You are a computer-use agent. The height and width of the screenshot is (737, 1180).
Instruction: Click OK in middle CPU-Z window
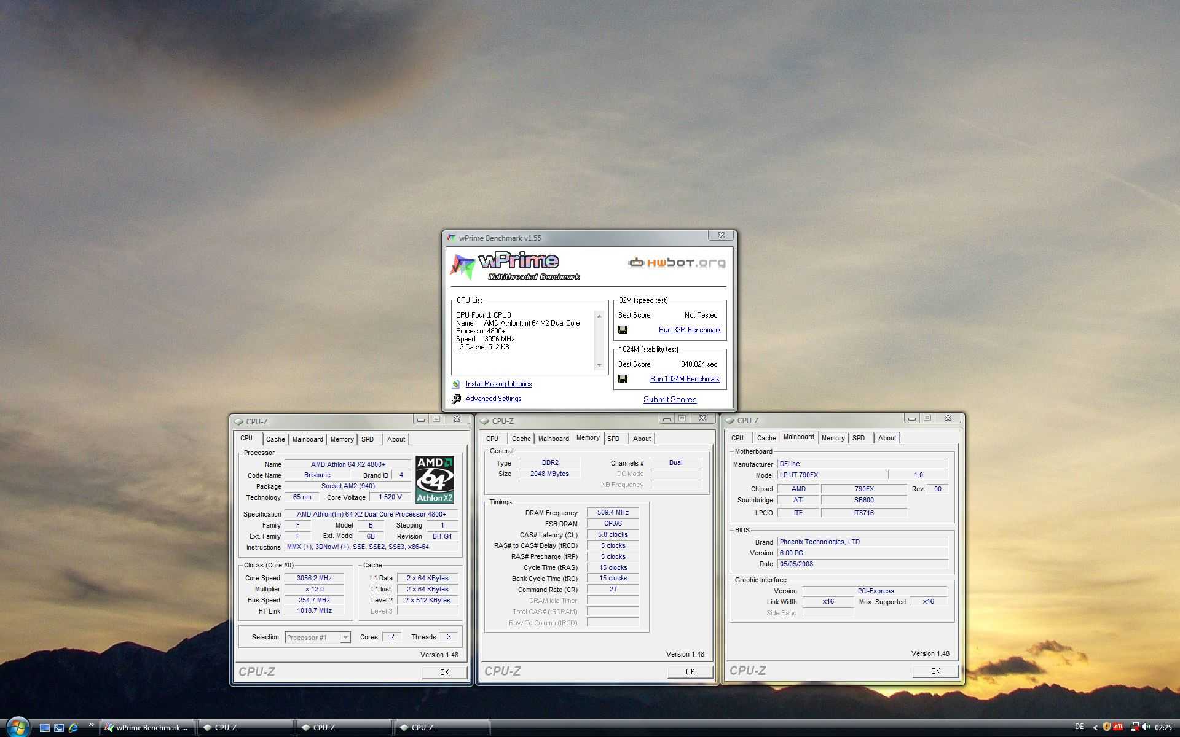point(690,672)
